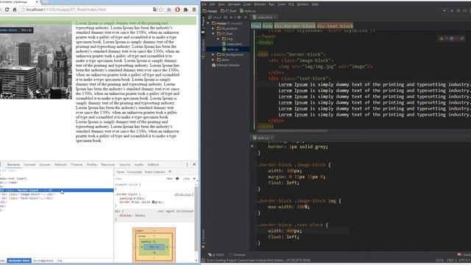Open the Resources tab in DevTools
471x265 pixels.
(x=108, y=165)
